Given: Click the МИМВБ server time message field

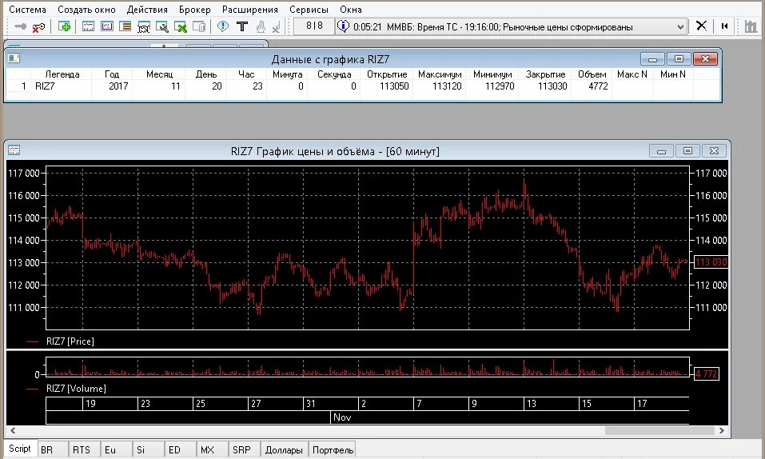Looking at the screenshot, I should 510,27.
